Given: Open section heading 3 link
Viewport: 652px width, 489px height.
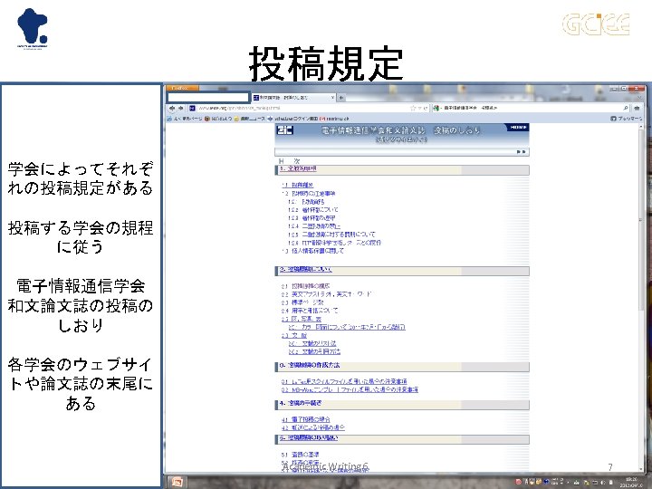Looking at the screenshot, I should pyautogui.click(x=310, y=365).
